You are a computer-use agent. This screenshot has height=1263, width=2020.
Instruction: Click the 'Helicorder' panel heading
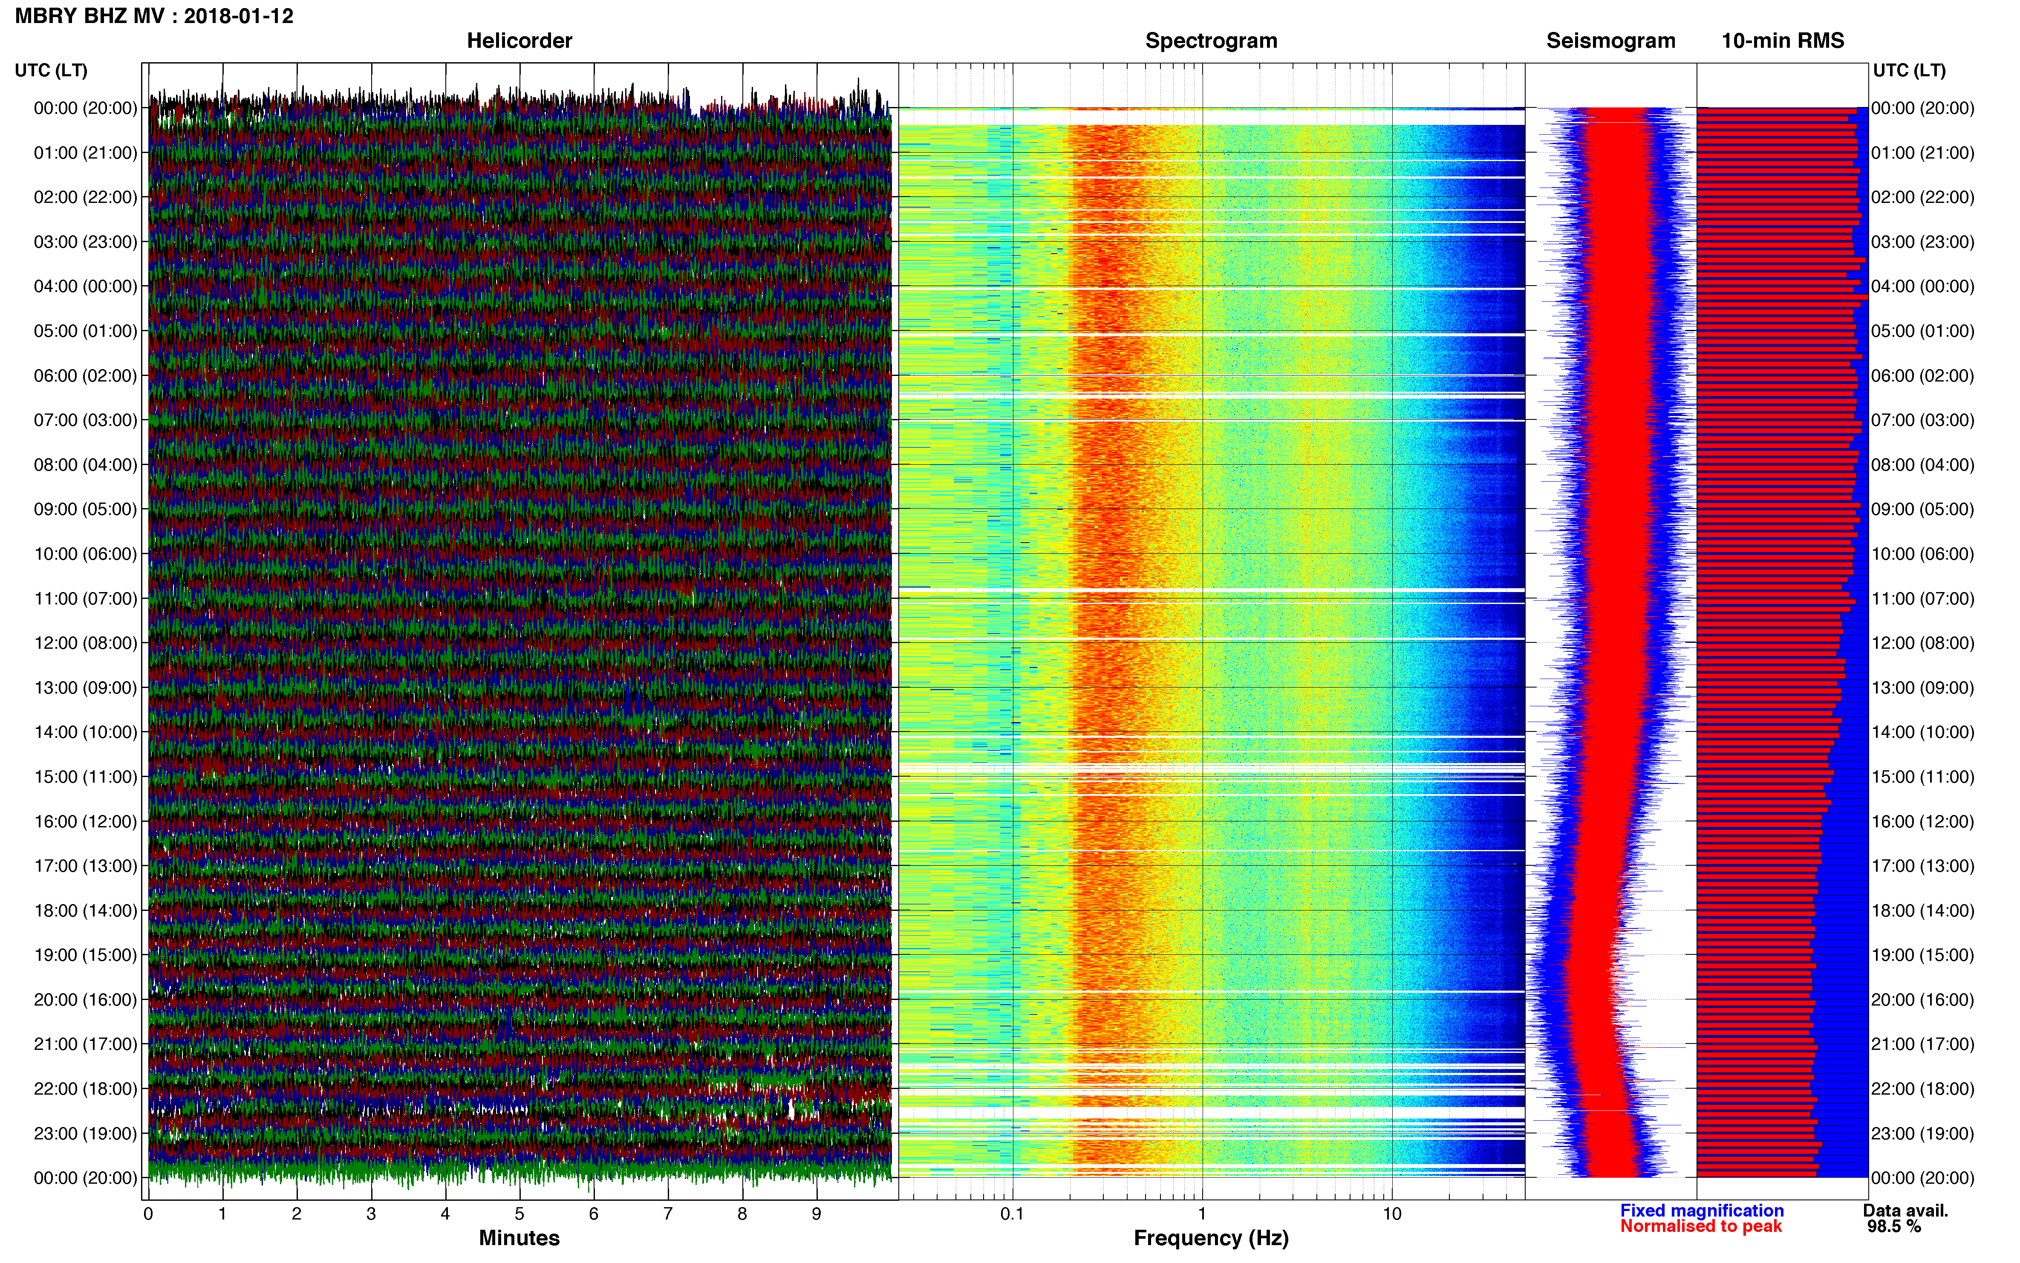click(x=519, y=41)
